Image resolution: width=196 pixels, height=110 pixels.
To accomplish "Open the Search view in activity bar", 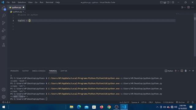I will tap(4, 16).
